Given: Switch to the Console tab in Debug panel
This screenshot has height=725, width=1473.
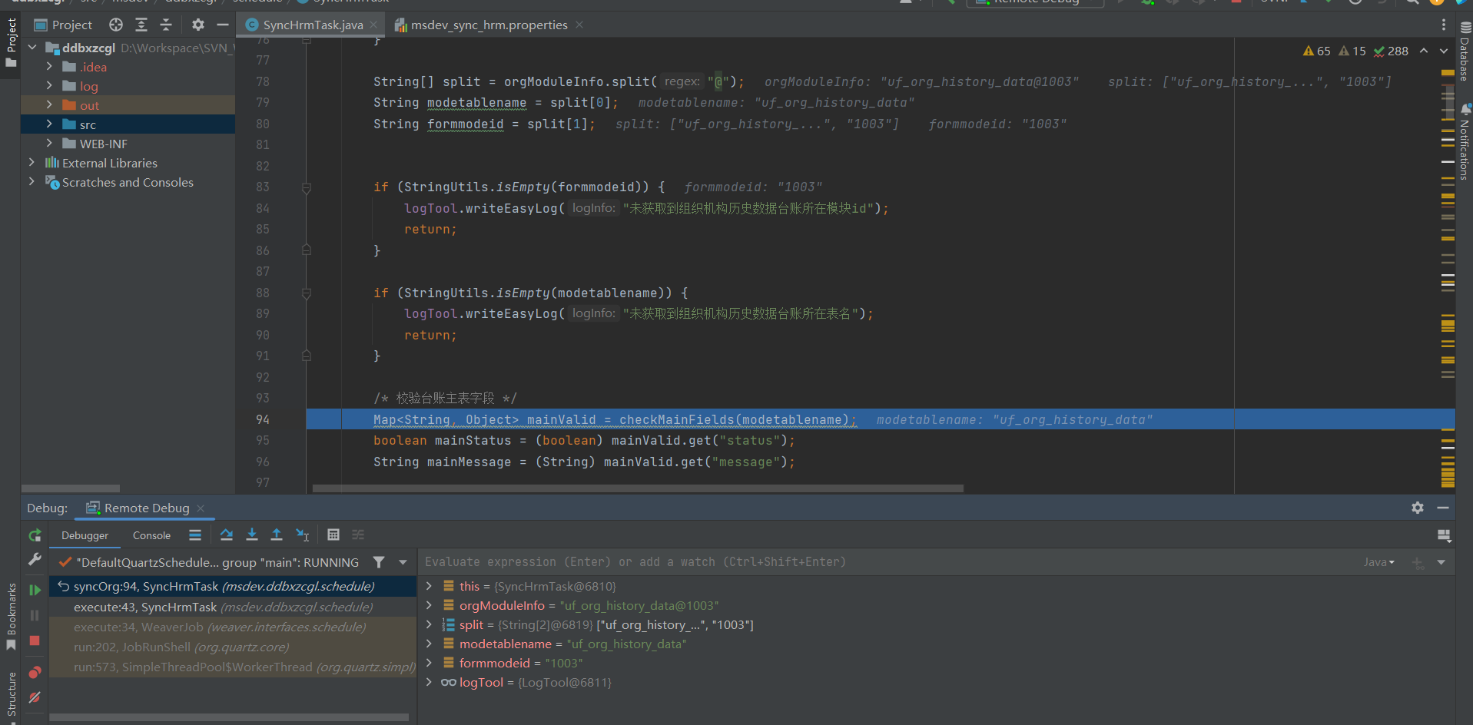Looking at the screenshot, I should [151, 535].
